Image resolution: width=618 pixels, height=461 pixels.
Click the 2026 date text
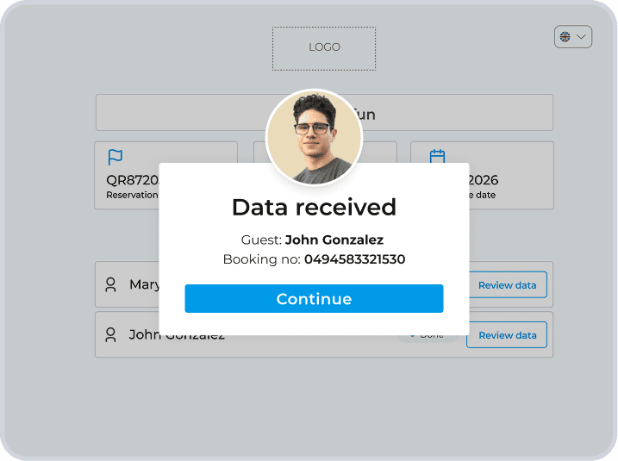[x=484, y=180]
